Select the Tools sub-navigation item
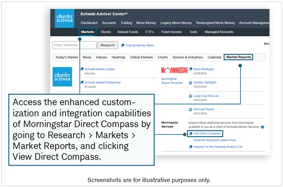The image size is (283, 187). [x=193, y=32]
